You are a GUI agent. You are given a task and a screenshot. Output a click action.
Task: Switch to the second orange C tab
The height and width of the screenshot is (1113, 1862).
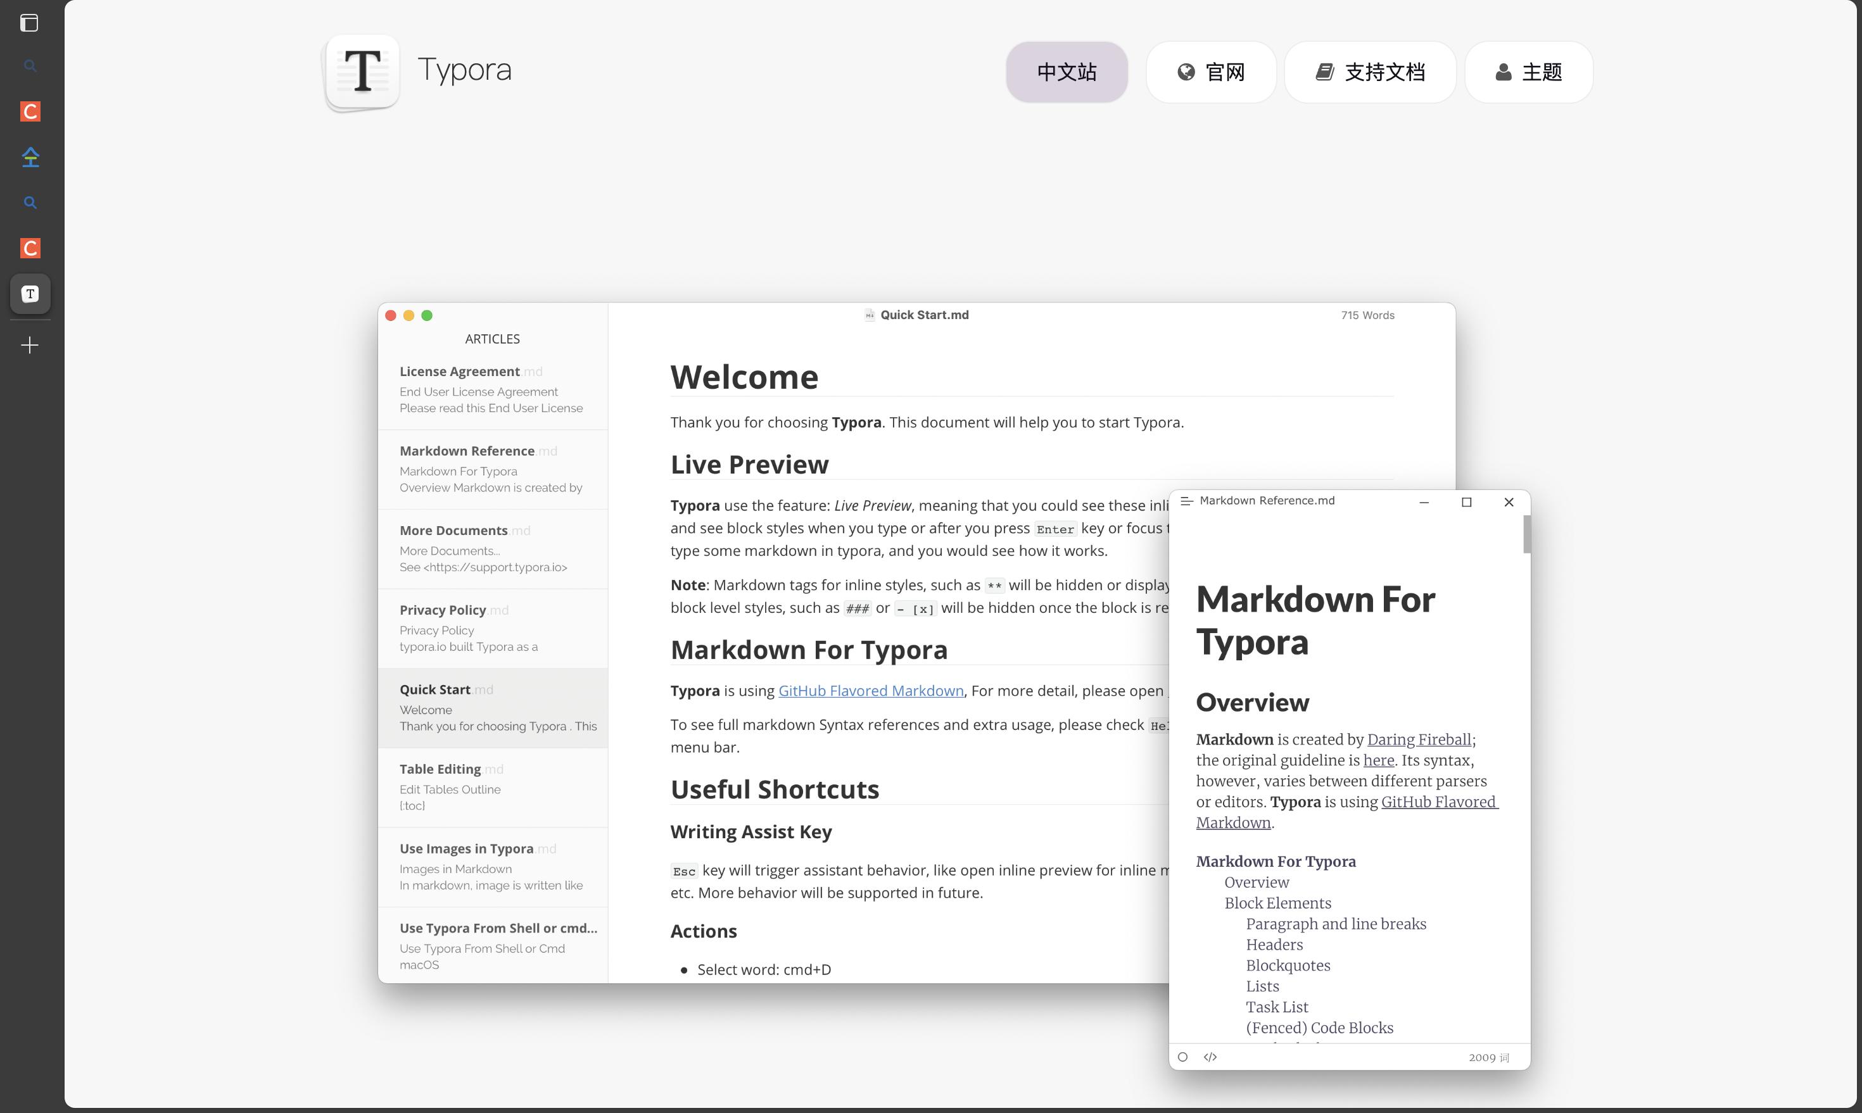[x=30, y=248]
